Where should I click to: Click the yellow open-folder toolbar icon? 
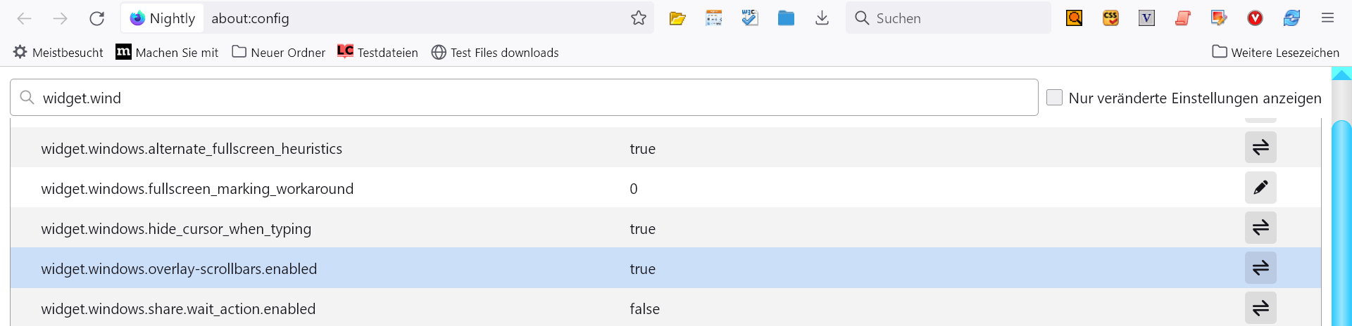(x=677, y=18)
